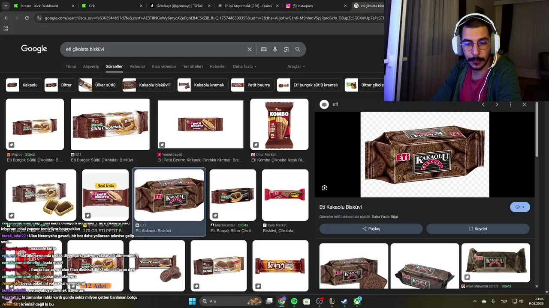The height and width of the screenshot is (308, 549).
Task: Open Haberler tab
Action: 218,67
